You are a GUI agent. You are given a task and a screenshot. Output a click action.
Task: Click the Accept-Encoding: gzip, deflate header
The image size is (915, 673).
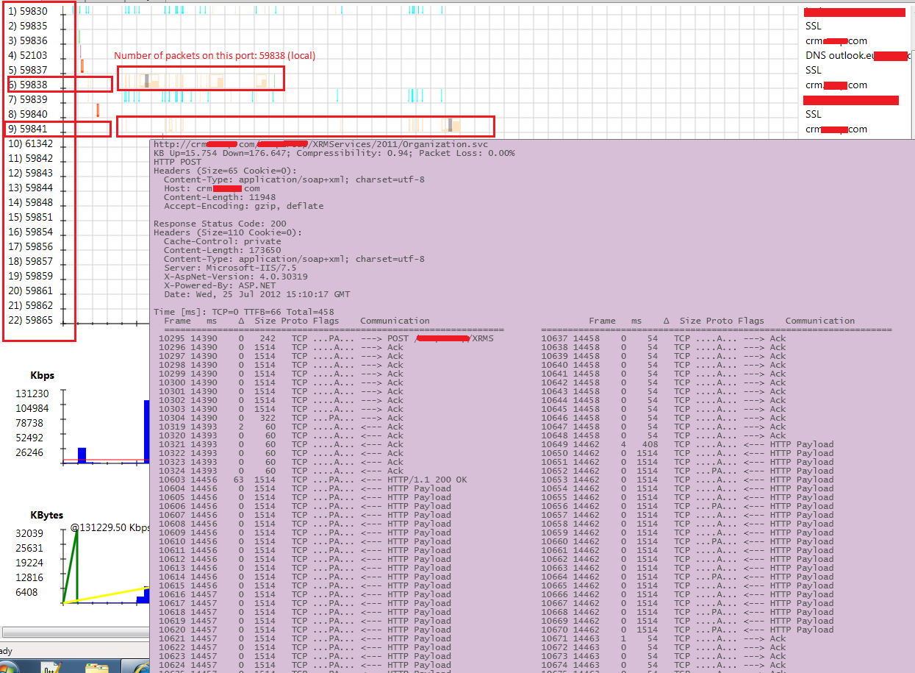click(243, 206)
